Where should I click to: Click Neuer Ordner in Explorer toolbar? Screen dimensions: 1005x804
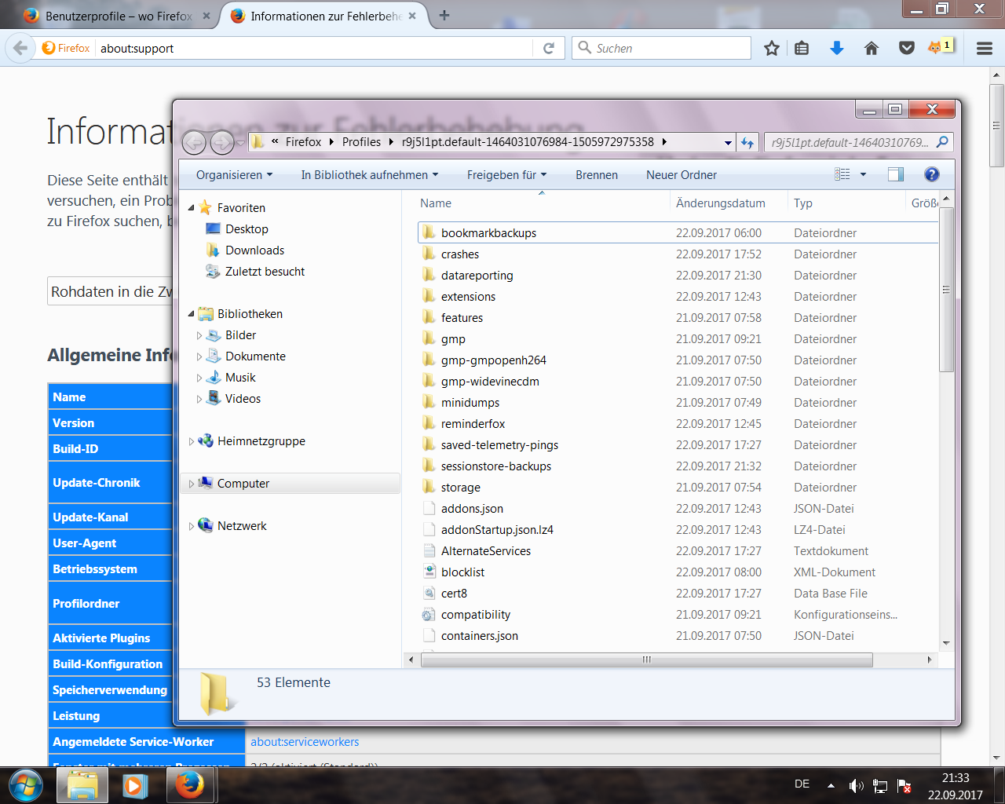681,175
